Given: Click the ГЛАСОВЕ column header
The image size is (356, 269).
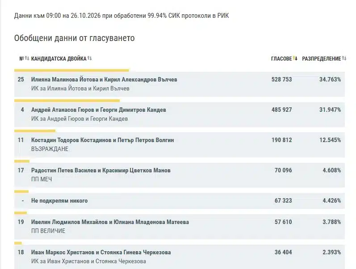Looking at the screenshot, I should click(x=281, y=59).
